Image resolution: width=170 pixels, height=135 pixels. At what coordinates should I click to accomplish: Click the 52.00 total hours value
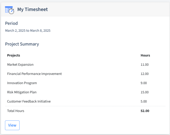coord(145,111)
